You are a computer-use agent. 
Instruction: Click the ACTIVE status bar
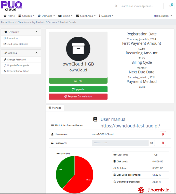pyautogui.click(x=78, y=81)
